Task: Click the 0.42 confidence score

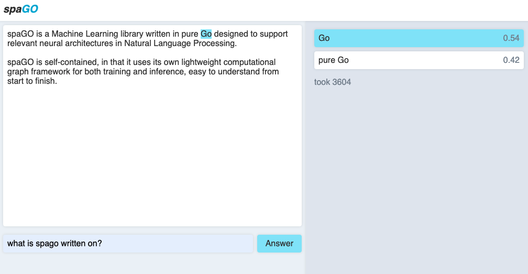Action: coord(511,60)
